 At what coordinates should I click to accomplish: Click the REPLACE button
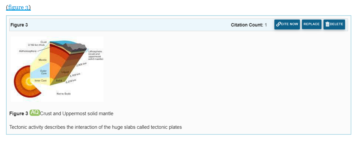312,24
